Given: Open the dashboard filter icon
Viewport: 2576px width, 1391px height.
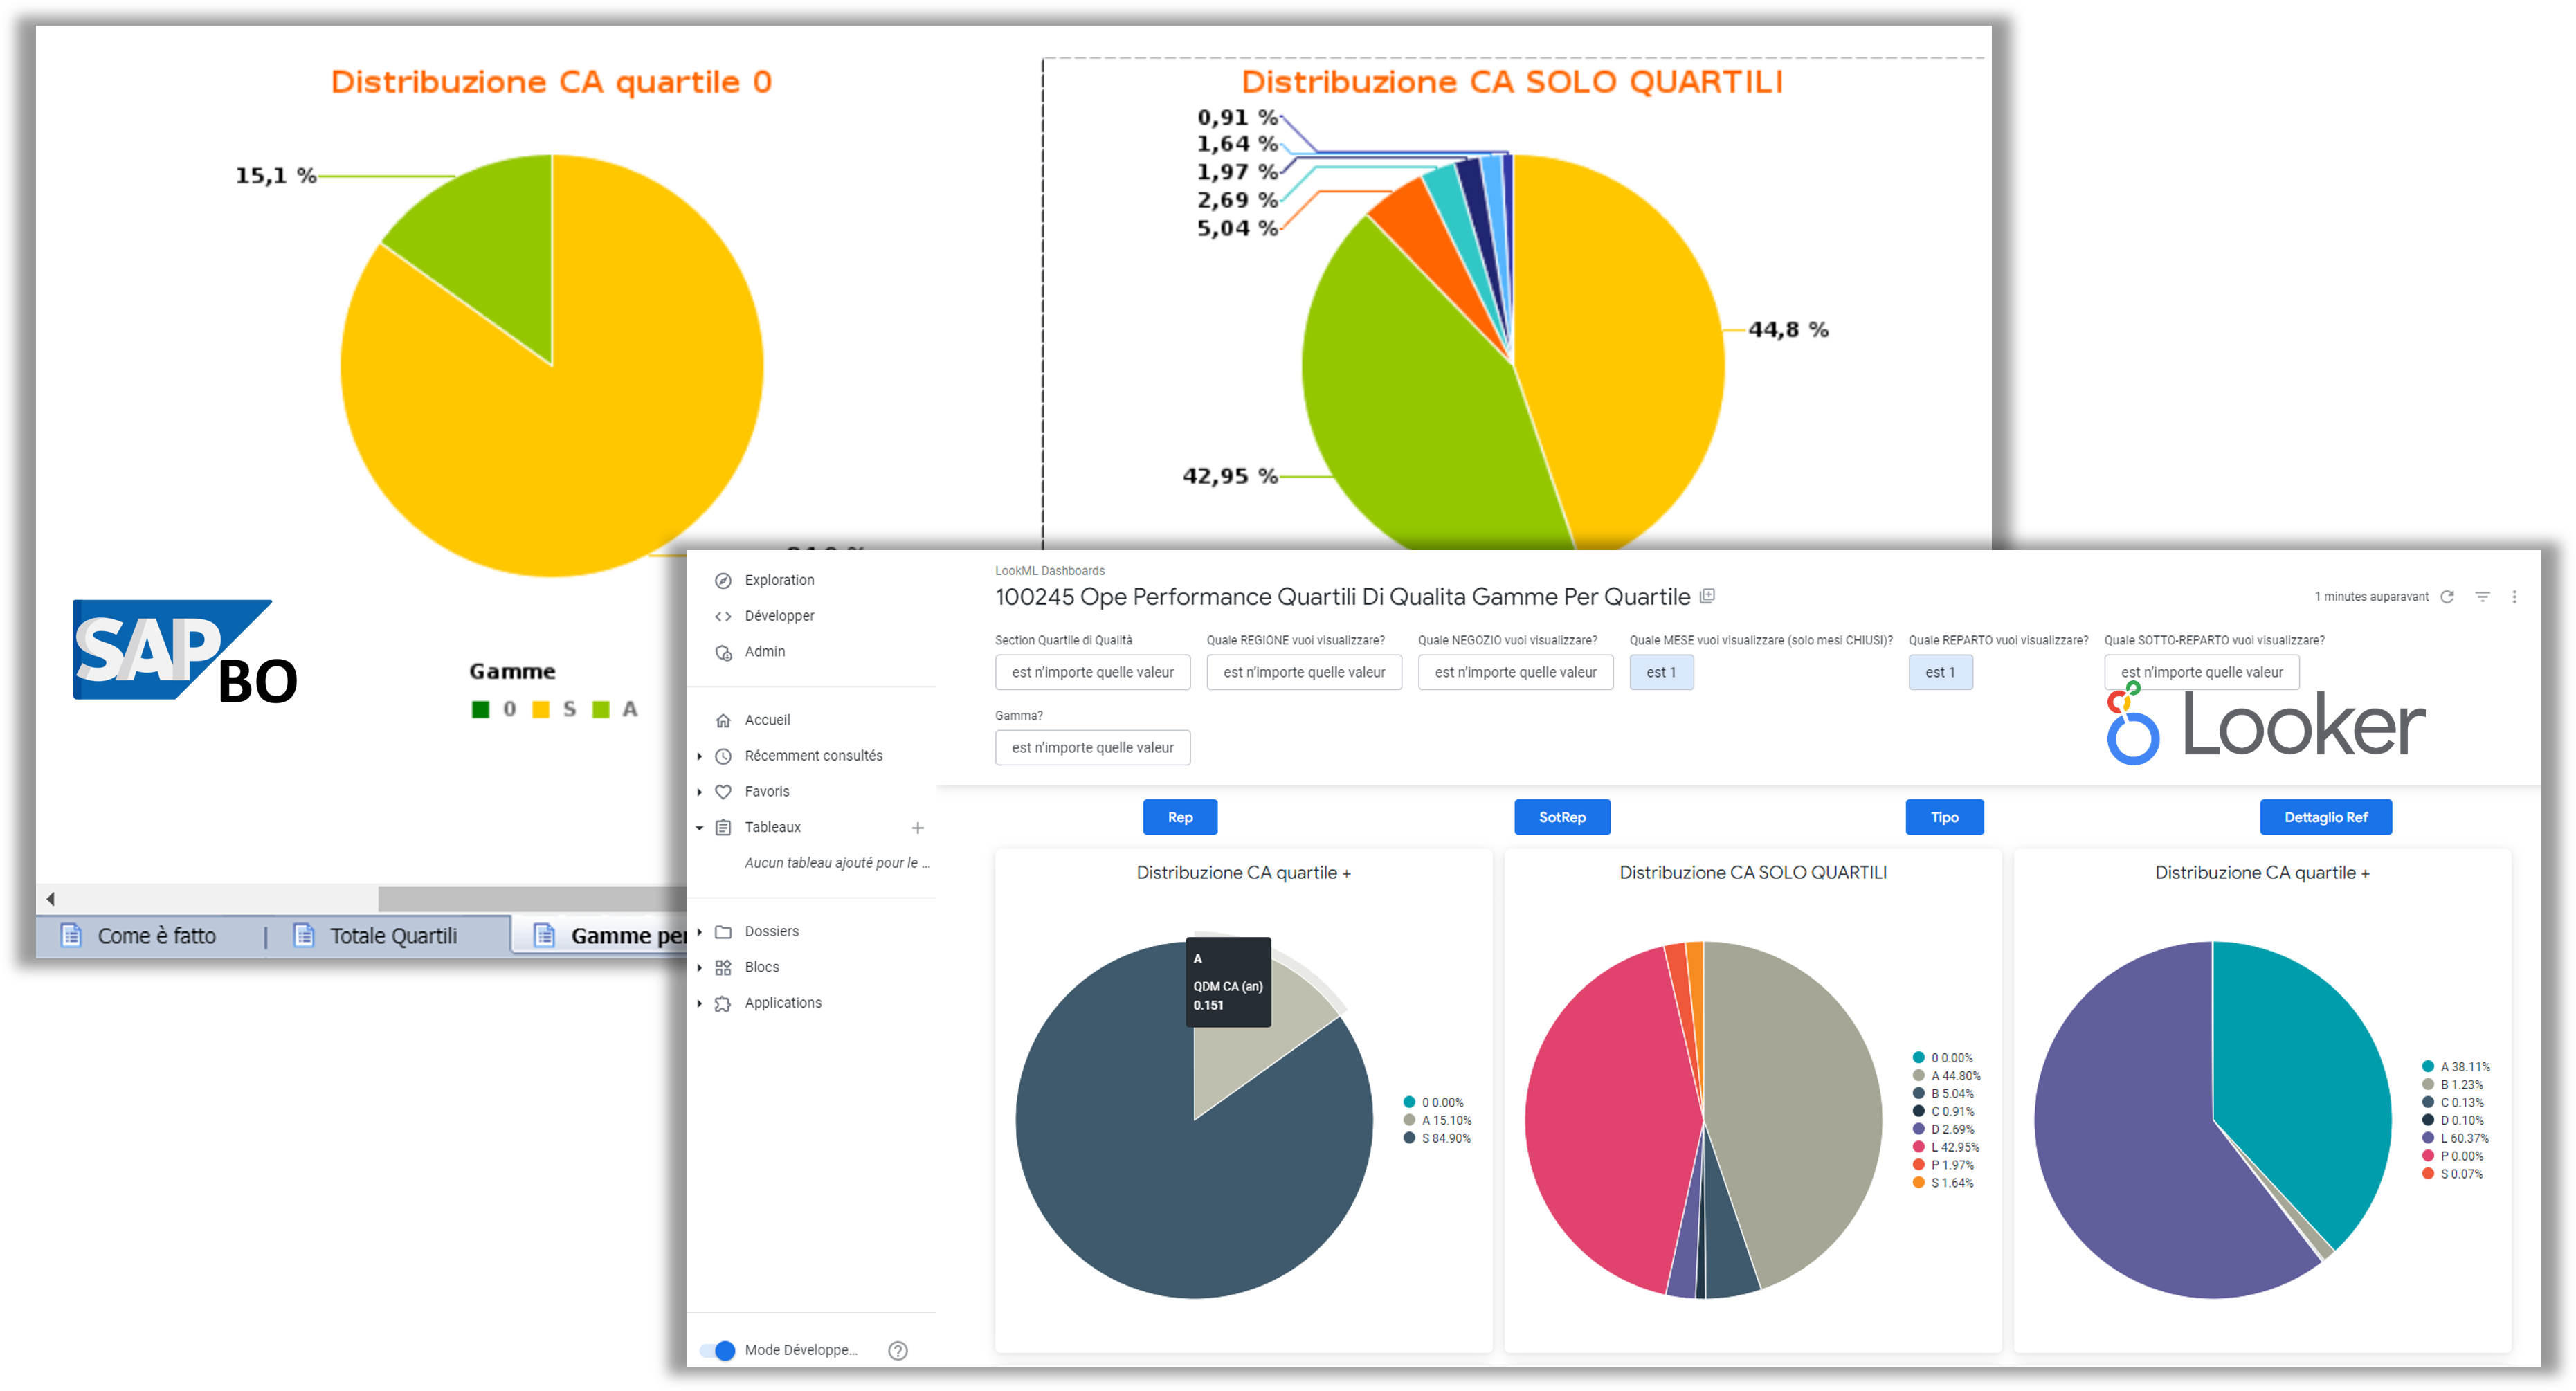Looking at the screenshot, I should (2482, 597).
